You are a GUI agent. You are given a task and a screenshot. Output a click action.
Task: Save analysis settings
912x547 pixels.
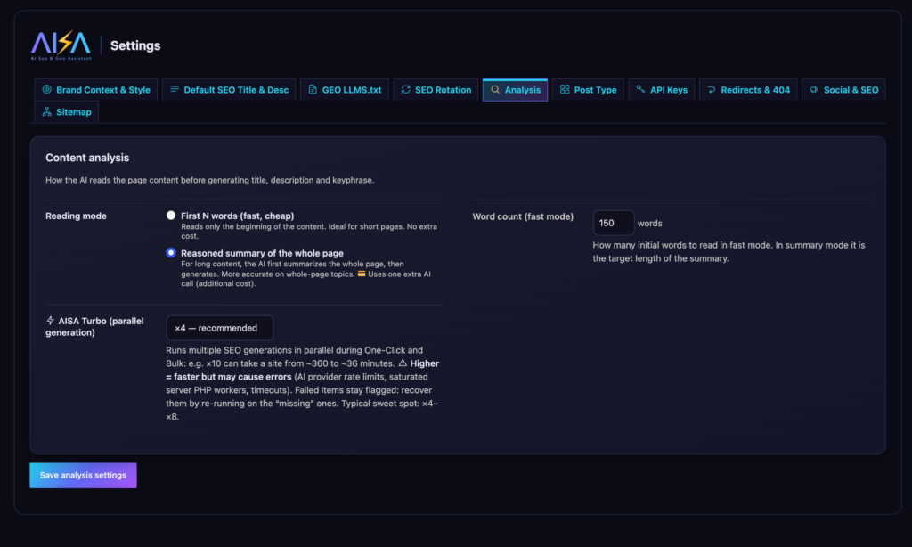83,476
